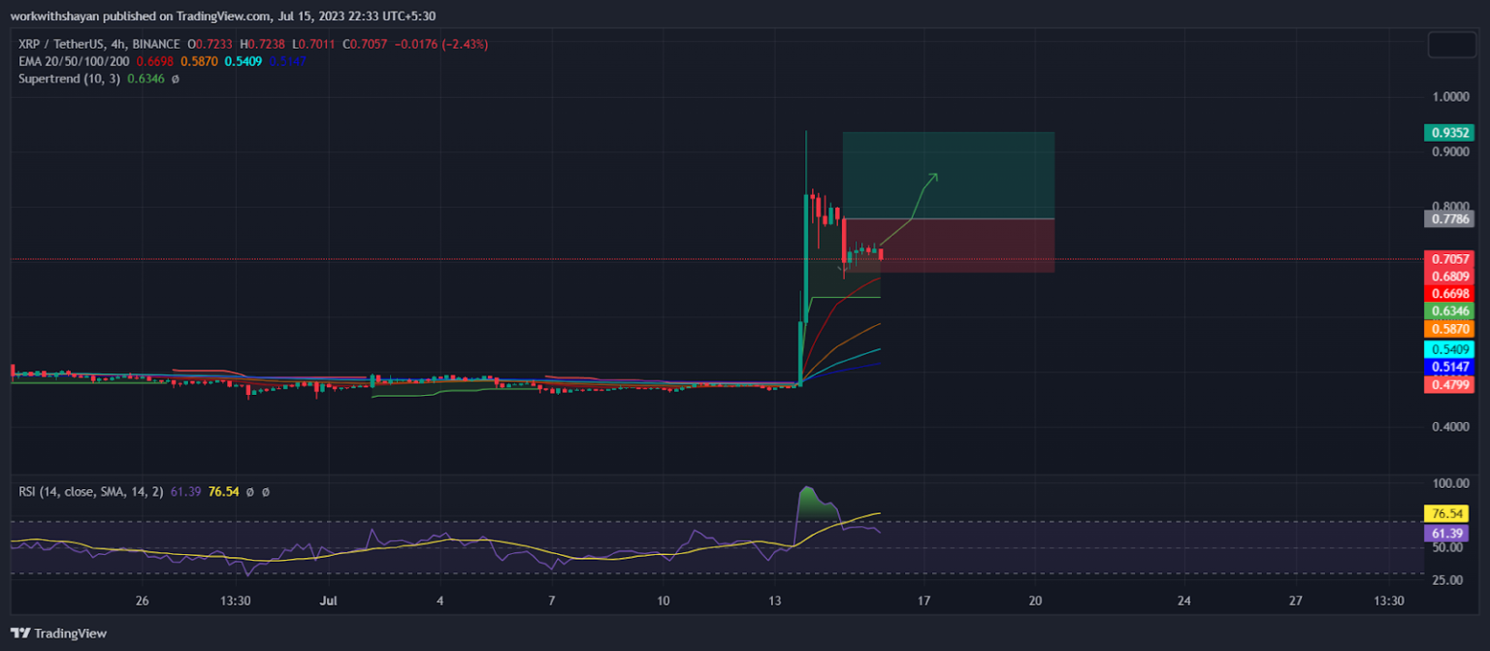Click the 17 date on time axis

[x=923, y=602]
